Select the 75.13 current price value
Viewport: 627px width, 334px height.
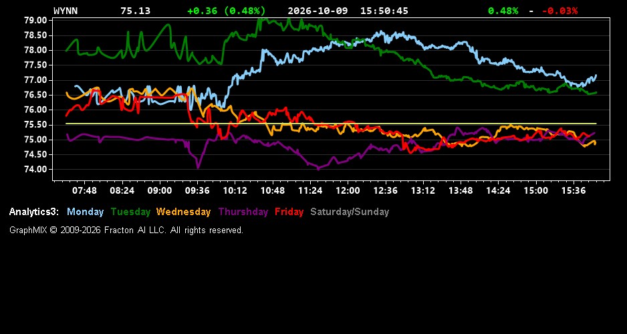click(x=136, y=11)
